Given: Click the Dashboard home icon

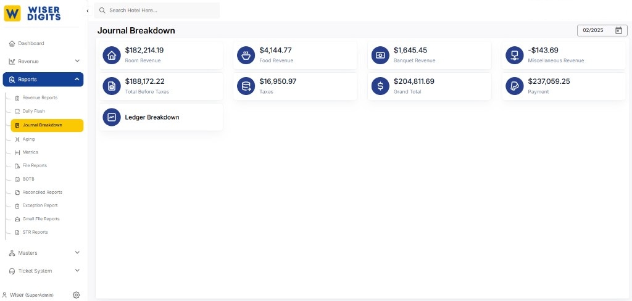Looking at the screenshot, I should (x=12, y=44).
